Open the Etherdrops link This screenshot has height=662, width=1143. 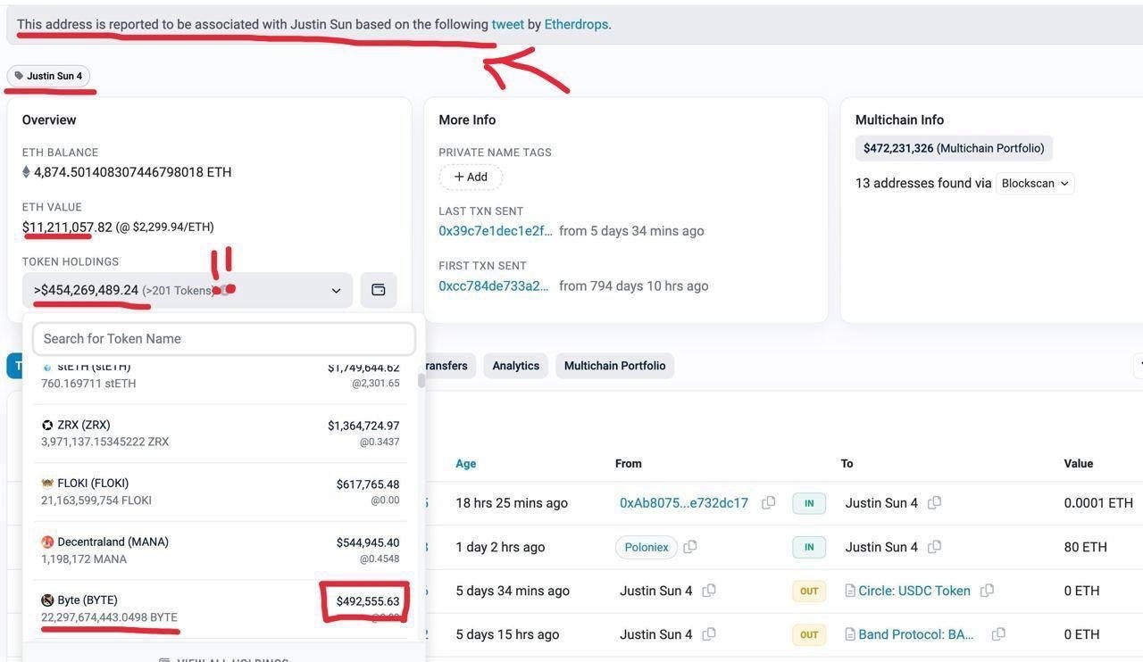pos(576,24)
